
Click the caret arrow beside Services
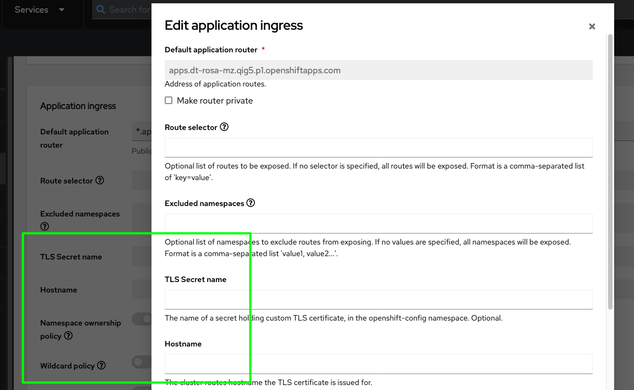click(x=62, y=9)
